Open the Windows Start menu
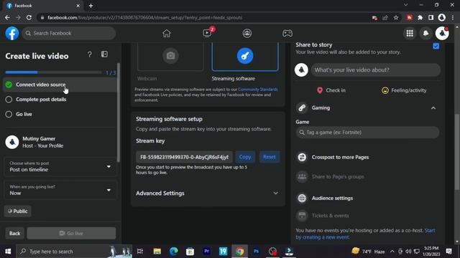 pyautogui.click(x=8, y=252)
